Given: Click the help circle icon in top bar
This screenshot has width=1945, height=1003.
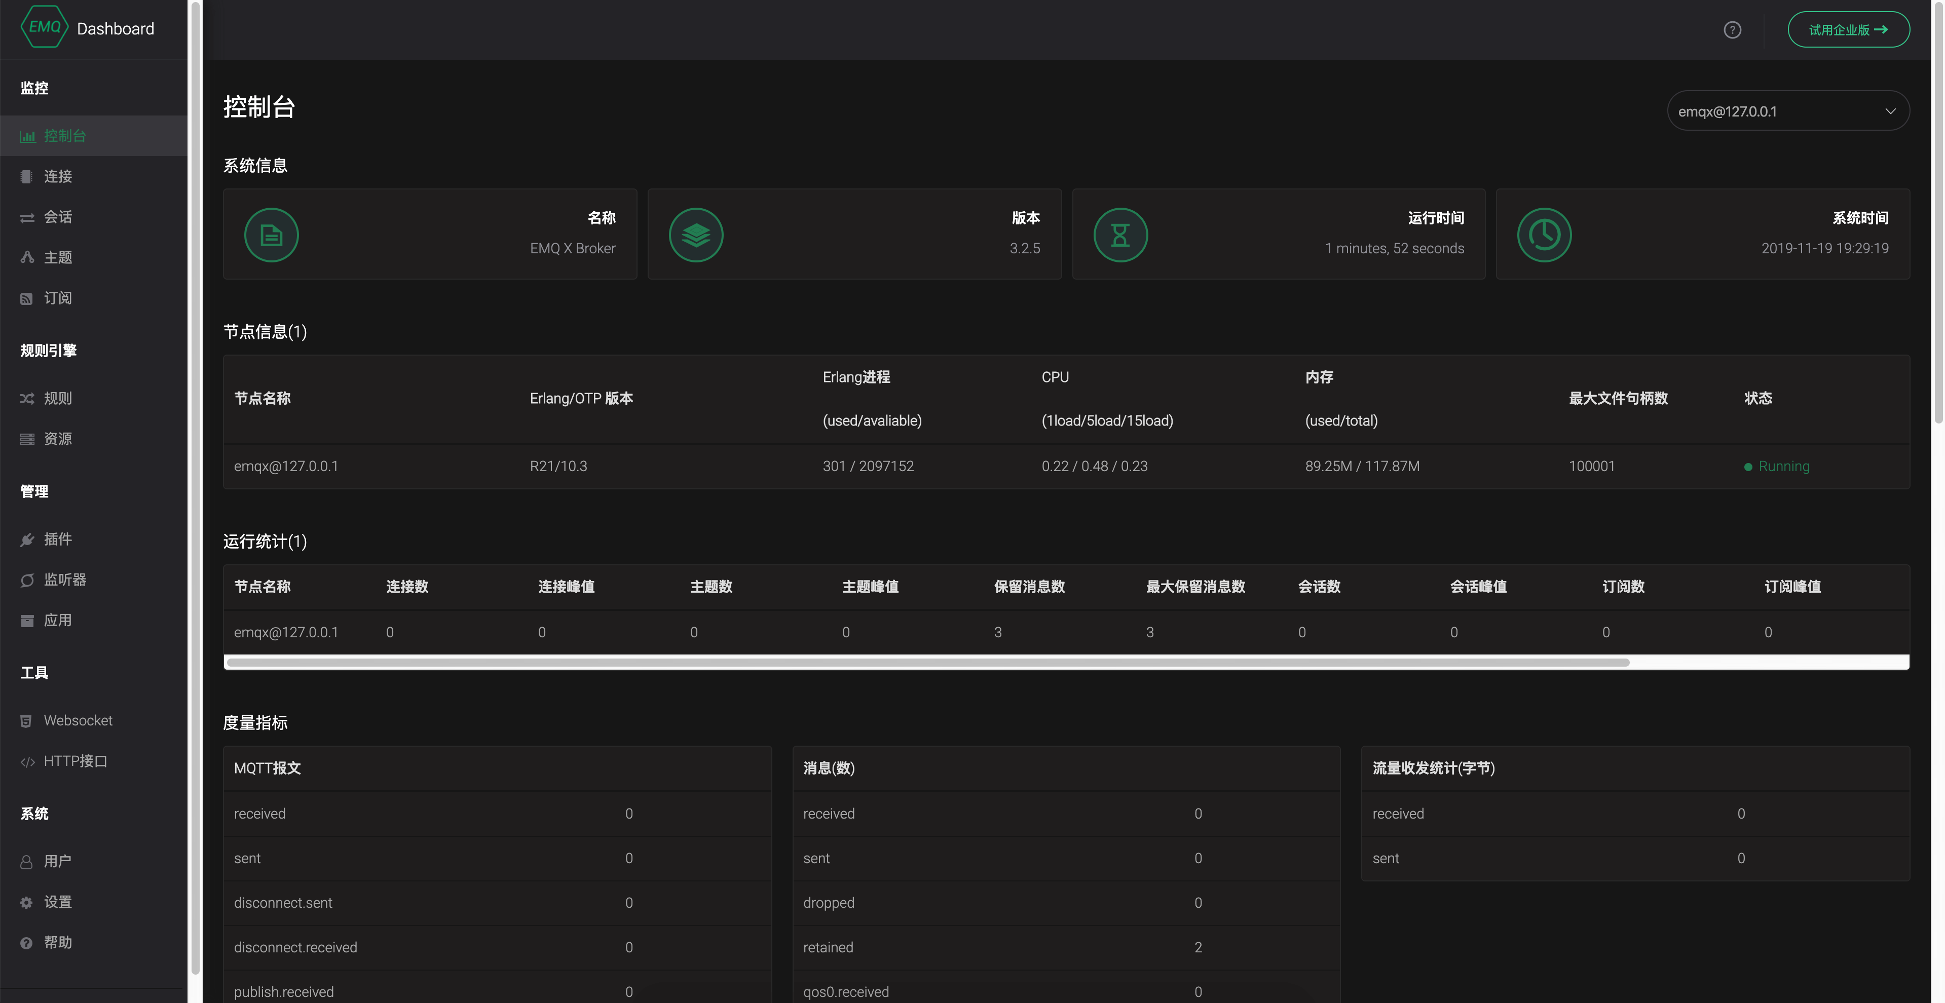Looking at the screenshot, I should pyautogui.click(x=1732, y=29).
